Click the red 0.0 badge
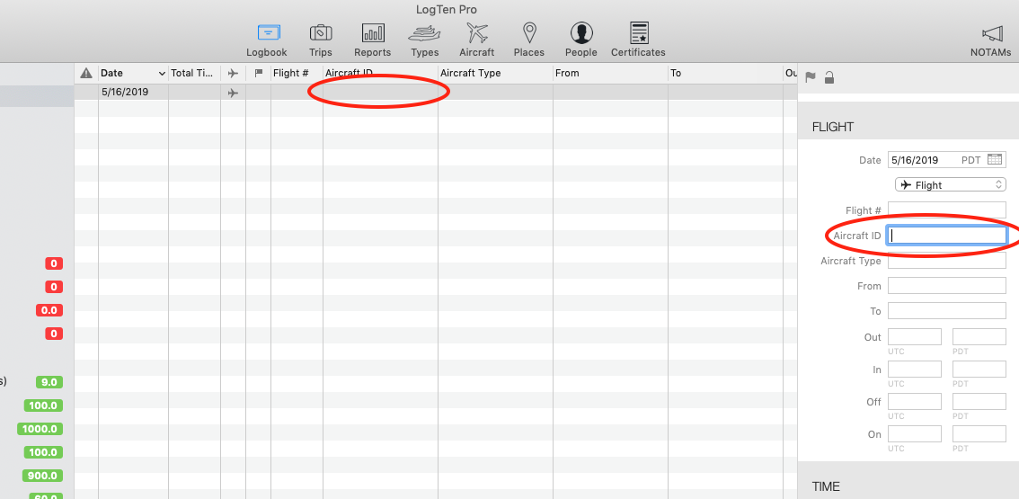This screenshot has width=1019, height=499. coord(49,310)
